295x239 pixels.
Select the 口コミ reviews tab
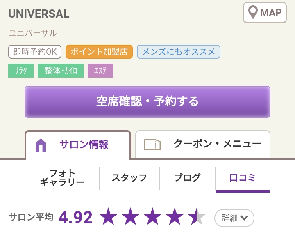[x=243, y=178]
